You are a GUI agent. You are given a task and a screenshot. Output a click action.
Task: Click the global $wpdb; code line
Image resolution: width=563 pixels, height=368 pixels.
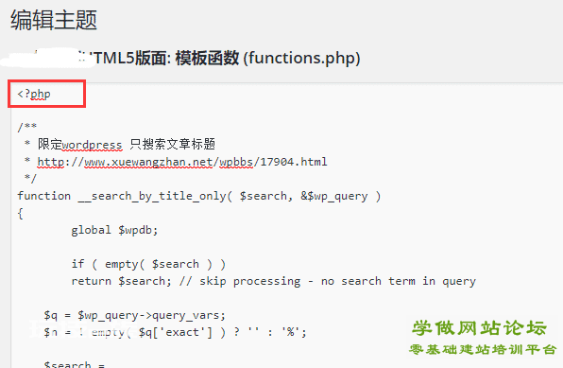114,230
